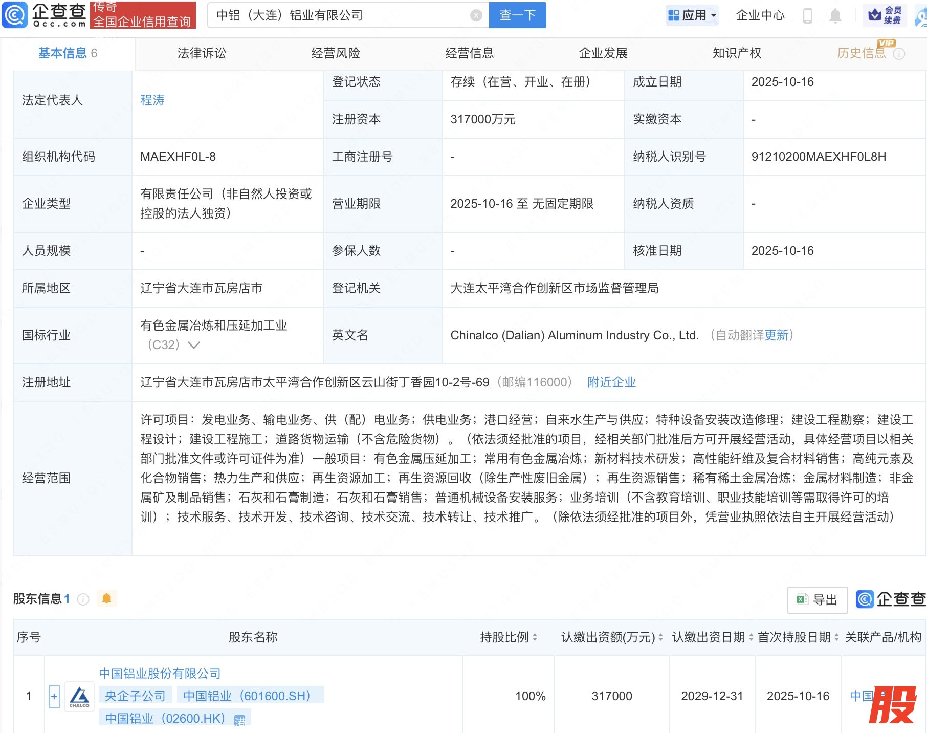Click info icon beside 股东信息 heading
Screen dimensions: 927x733
coord(83,599)
